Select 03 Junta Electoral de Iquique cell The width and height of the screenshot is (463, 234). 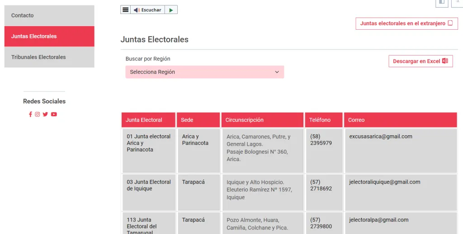[149, 193]
